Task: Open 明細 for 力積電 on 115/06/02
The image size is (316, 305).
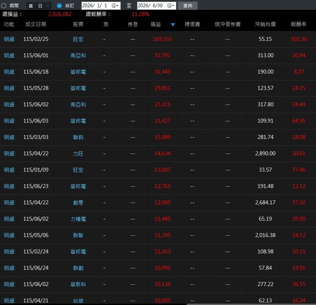Action: (9, 219)
